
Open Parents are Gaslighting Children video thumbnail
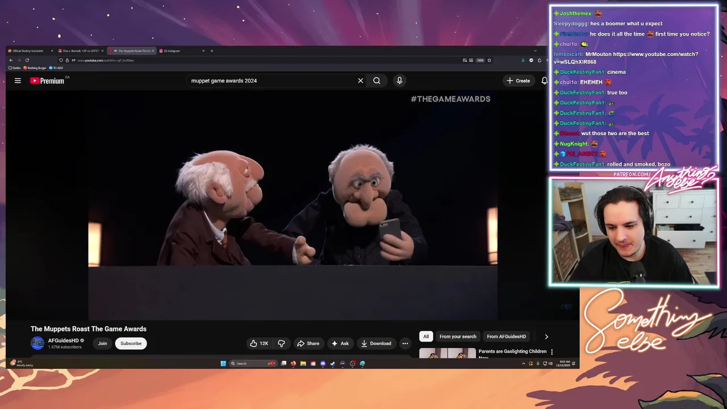pos(448,353)
